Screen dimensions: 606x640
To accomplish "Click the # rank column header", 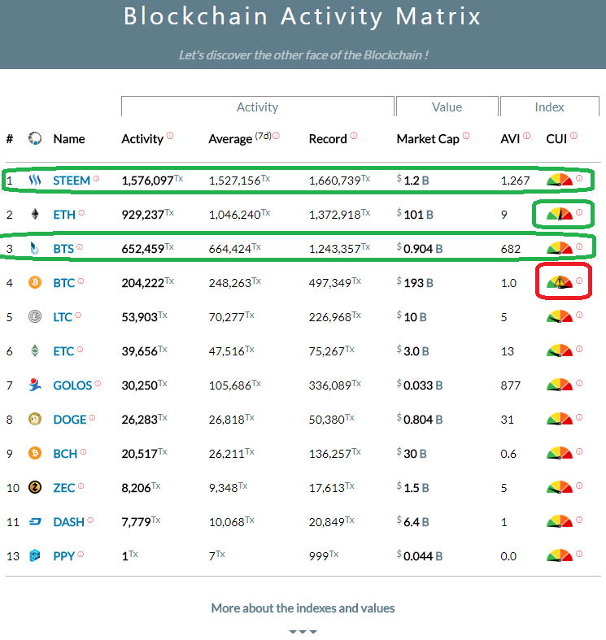I will tap(10, 139).
